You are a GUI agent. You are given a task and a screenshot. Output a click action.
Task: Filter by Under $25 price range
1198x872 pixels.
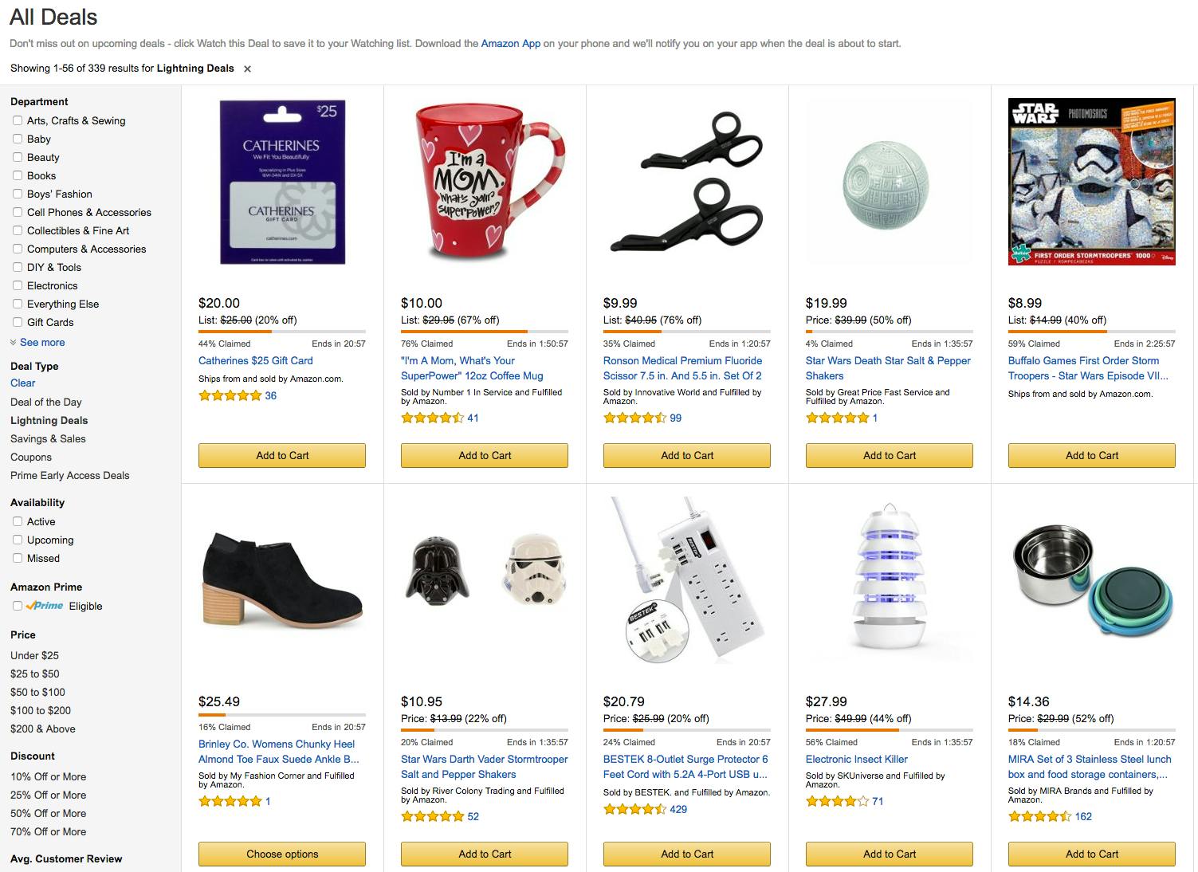click(x=34, y=655)
